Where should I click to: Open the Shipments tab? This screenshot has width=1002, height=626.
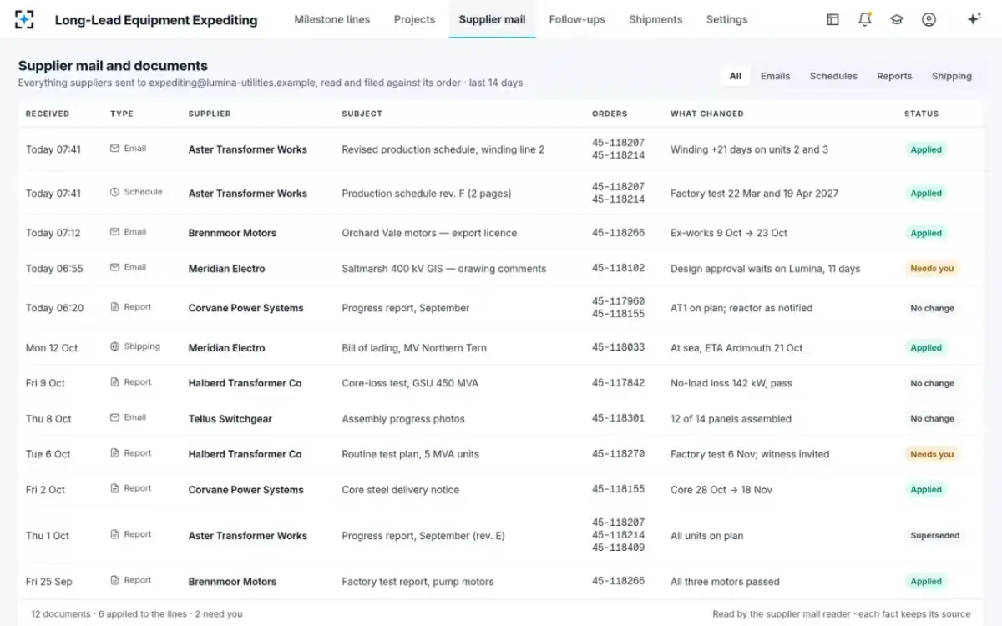pyautogui.click(x=655, y=19)
